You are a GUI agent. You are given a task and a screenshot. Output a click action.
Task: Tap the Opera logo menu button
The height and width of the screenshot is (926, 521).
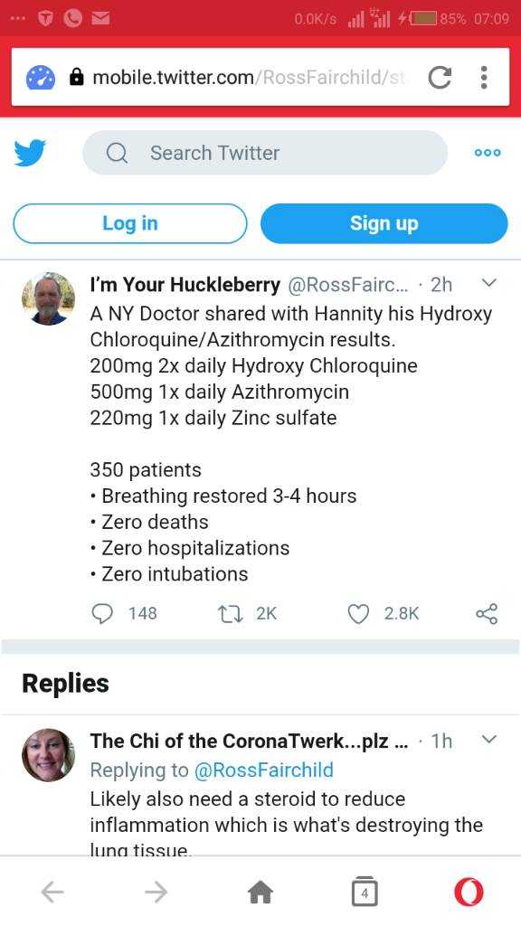(x=469, y=893)
